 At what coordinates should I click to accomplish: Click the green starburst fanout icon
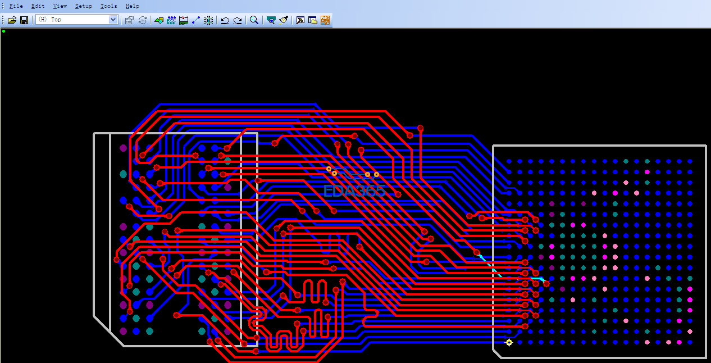[208, 20]
